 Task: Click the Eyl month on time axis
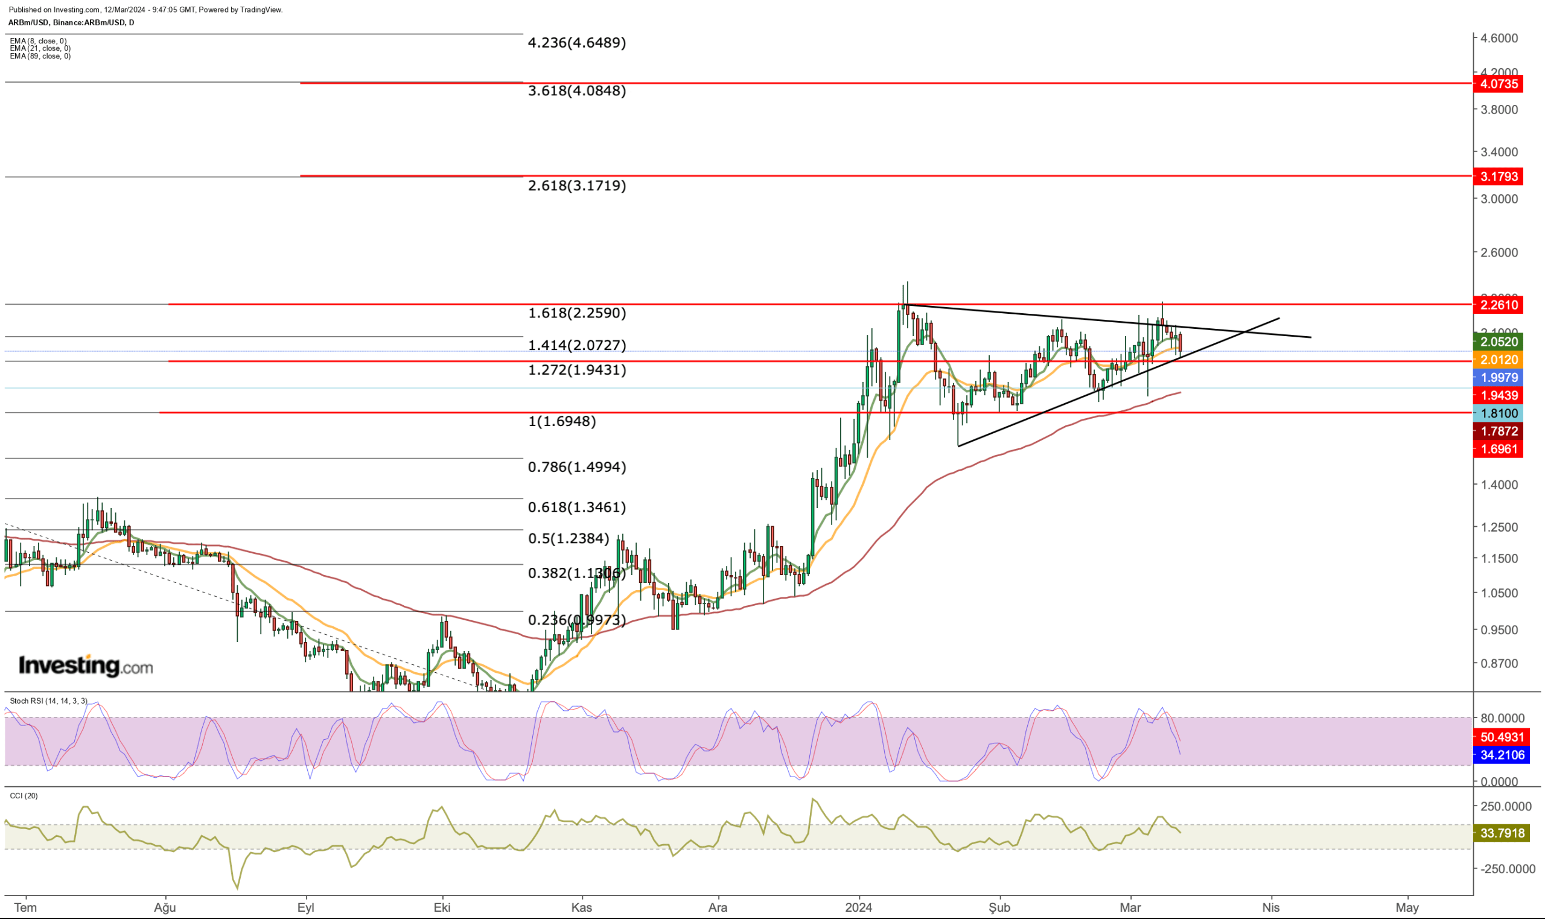tap(306, 908)
